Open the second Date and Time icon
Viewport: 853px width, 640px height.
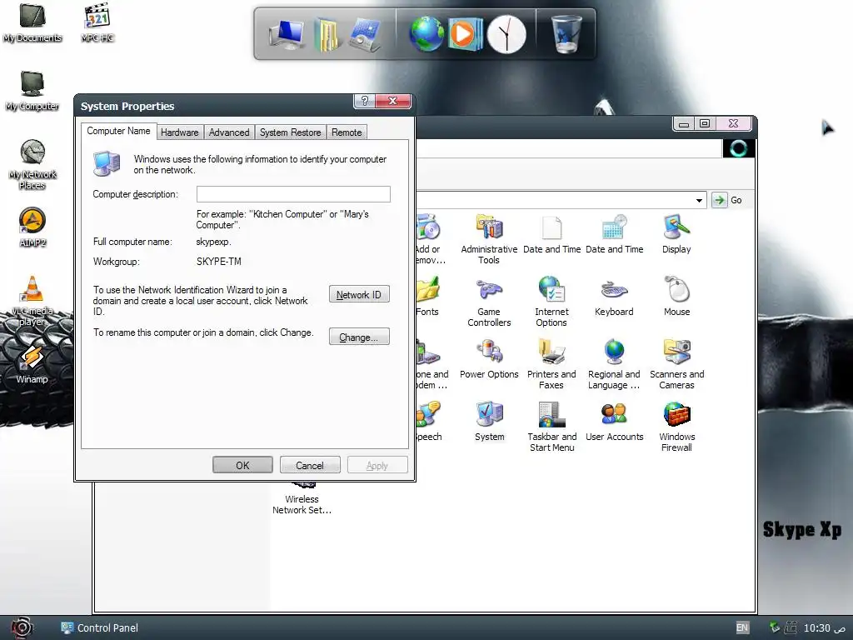(614, 234)
